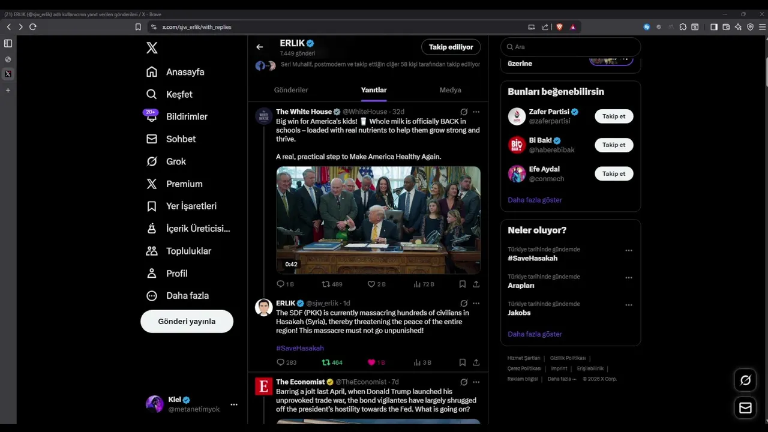Open Topluluklar communities

pyautogui.click(x=179, y=251)
